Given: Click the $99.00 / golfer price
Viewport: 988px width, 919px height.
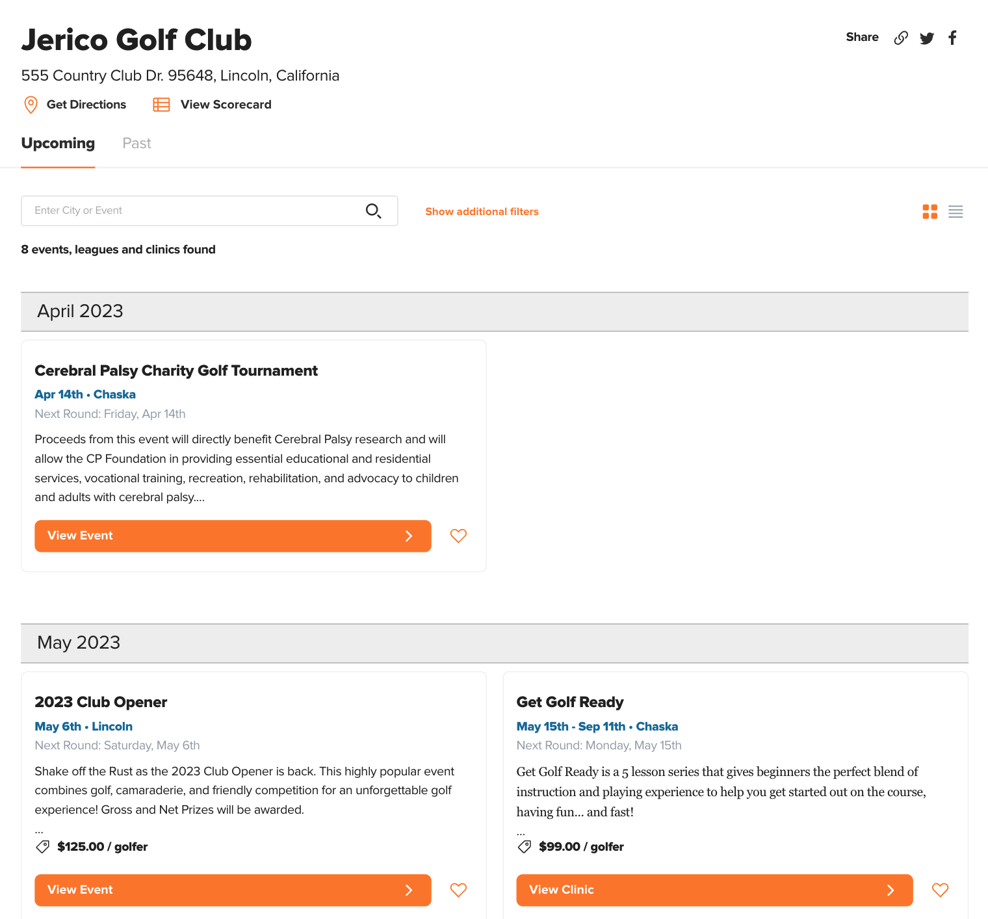Looking at the screenshot, I should (581, 847).
